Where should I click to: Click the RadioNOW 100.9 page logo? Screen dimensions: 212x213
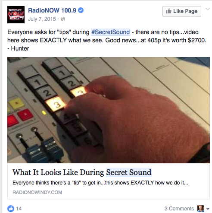point(16,15)
